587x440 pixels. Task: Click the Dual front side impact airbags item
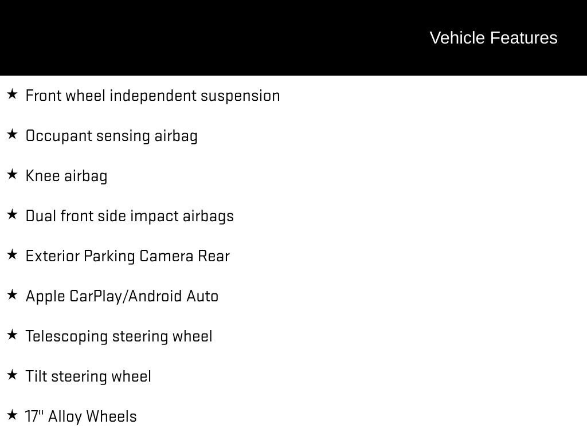click(x=130, y=216)
